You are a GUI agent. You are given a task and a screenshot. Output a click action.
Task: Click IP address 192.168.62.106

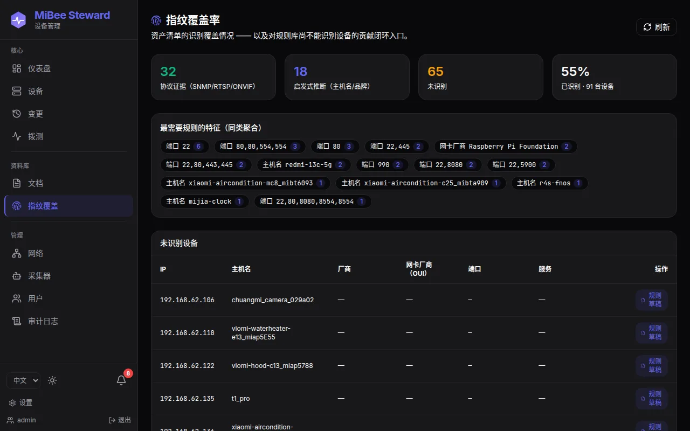(x=187, y=300)
